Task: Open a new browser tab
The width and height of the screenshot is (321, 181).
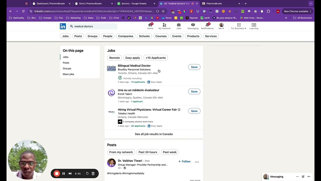Action: coord(246,4)
